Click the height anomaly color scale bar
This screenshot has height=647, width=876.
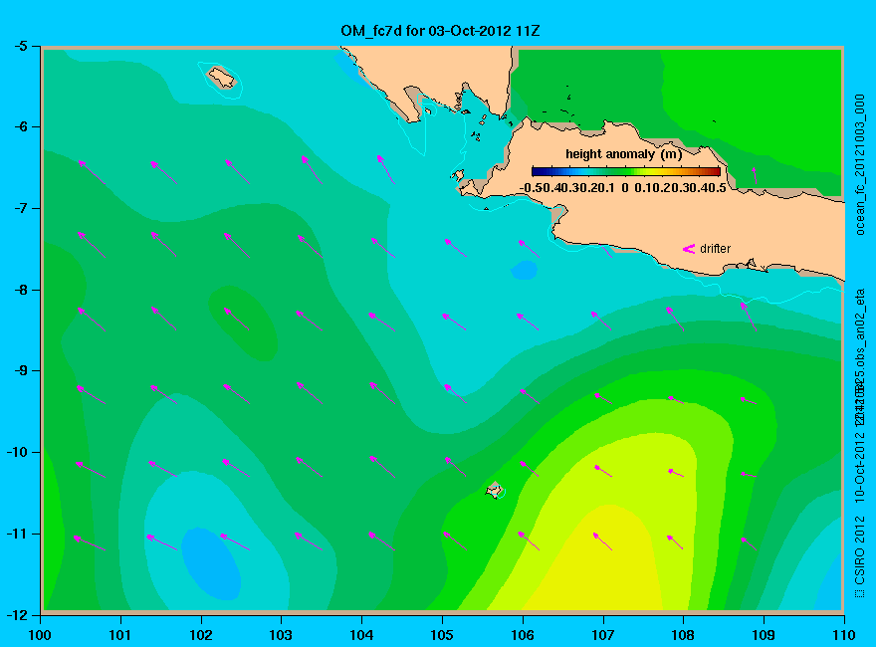(626, 171)
